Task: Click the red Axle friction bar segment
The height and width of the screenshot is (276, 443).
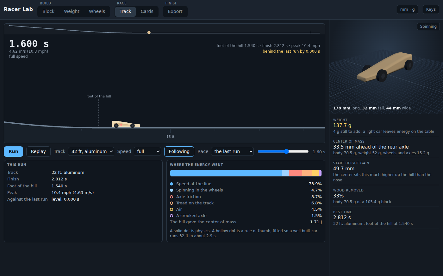Action: pos(296,173)
